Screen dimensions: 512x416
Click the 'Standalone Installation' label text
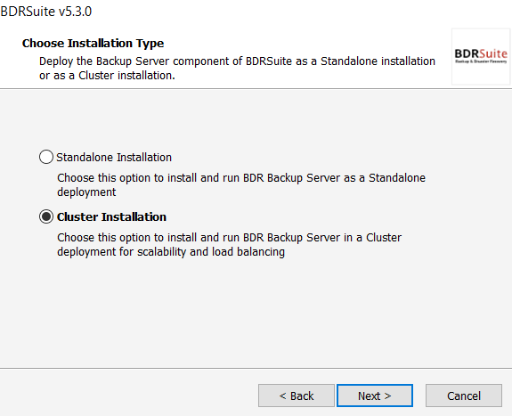click(114, 157)
